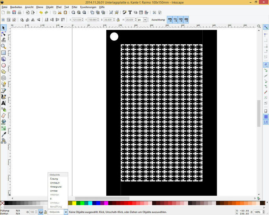The width and height of the screenshot is (269, 215).
Task: Open the Bearbeiten menu
Action: (x=16, y=7)
